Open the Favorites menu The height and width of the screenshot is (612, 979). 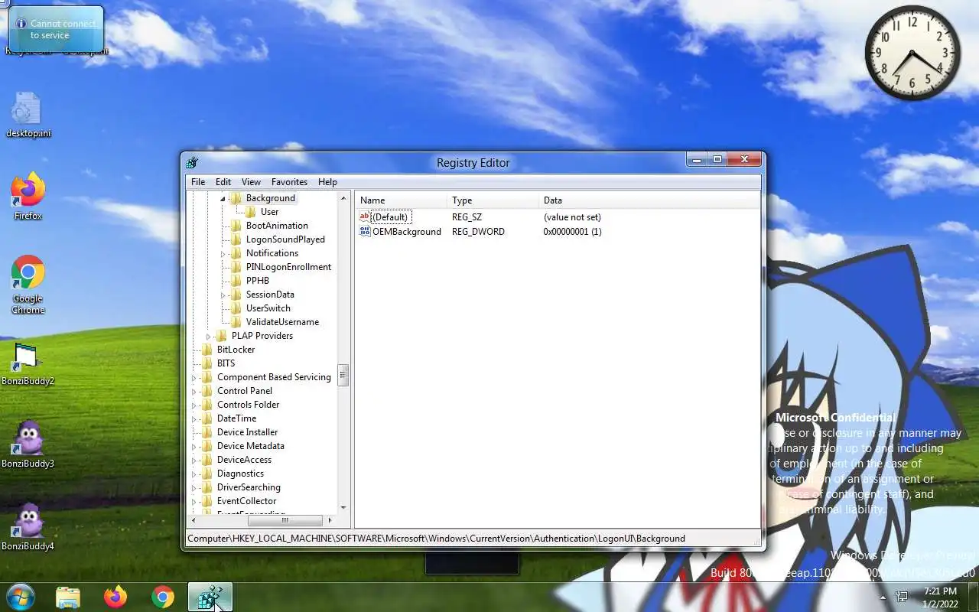289,182
